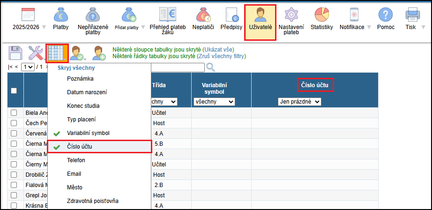
Task: Open the Číslo účtu filter dropdown
Action: [299, 102]
